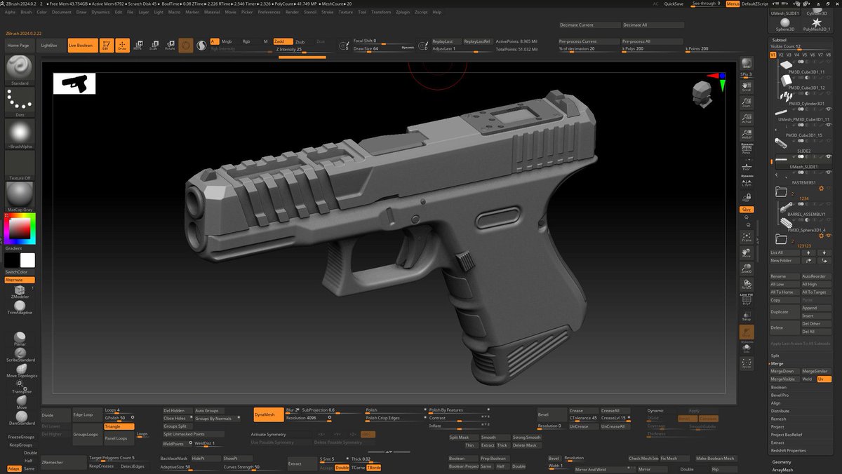Select the ZModeler brush
The width and height of the screenshot is (842, 474).
(x=20, y=292)
